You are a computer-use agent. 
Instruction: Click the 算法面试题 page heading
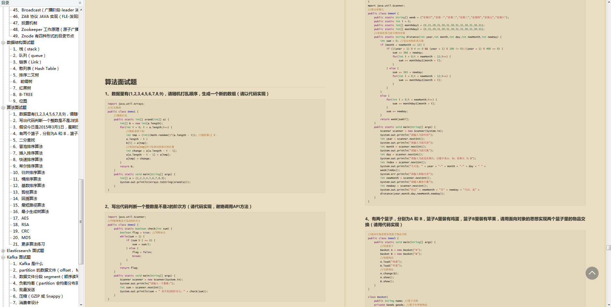(x=121, y=82)
